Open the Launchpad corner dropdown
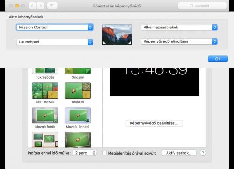The height and width of the screenshot is (169, 234). point(55,42)
